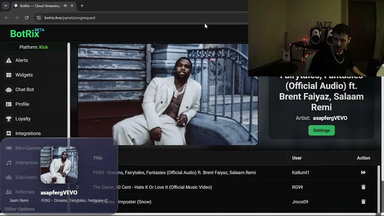Open the browser tab search dropdown
Image resolution: width=384 pixels, height=216 pixels.
pos(5,6)
